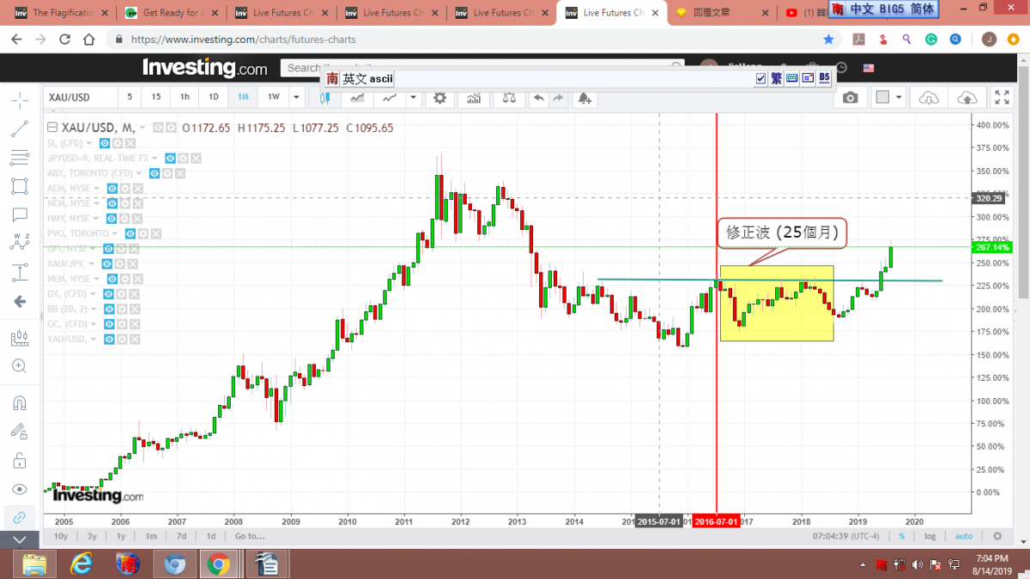
Task: Activate magnet mode in left toolbar
Action: coord(19,402)
